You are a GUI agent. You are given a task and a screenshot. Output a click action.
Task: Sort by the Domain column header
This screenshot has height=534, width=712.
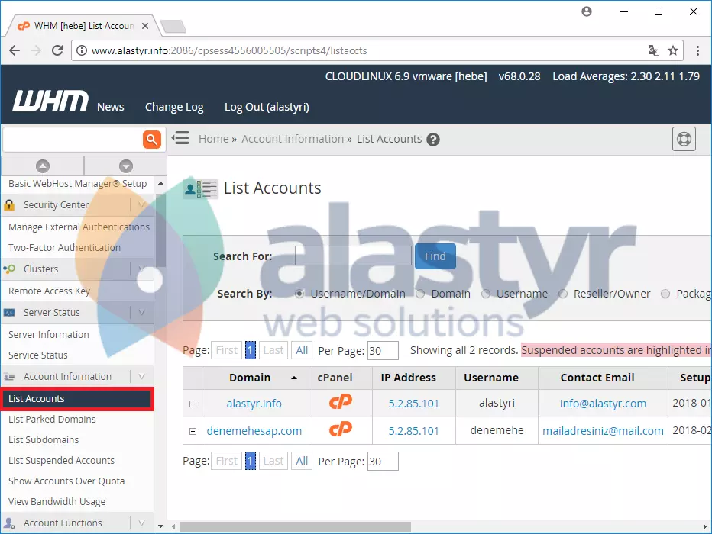[x=256, y=378]
